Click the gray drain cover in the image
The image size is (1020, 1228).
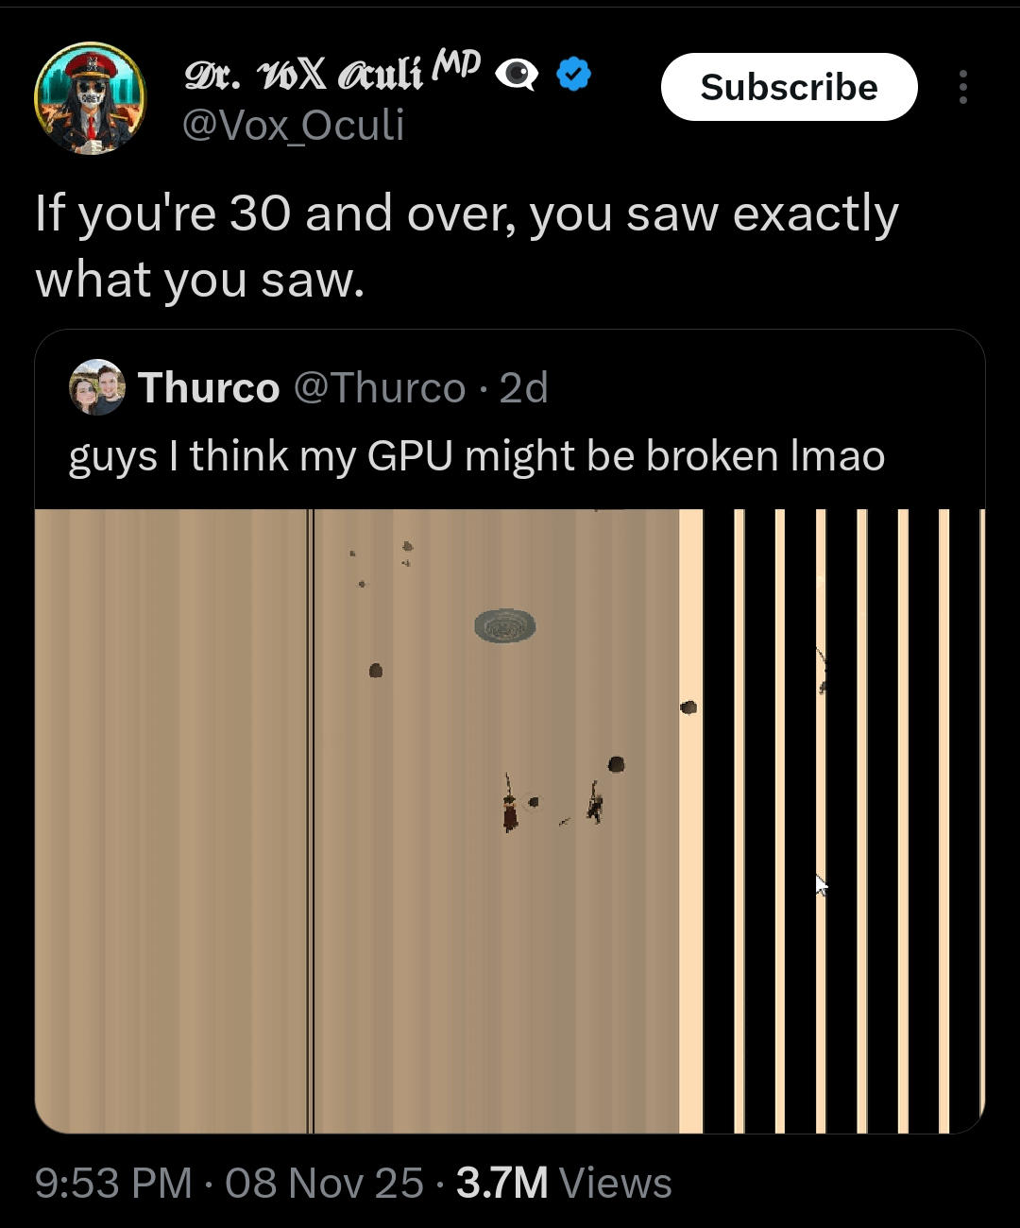[x=504, y=625]
